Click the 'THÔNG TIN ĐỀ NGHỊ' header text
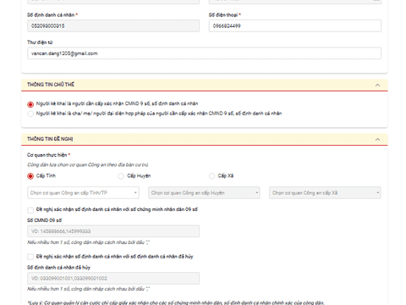The height and width of the screenshot is (305, 406). coord(50,139)
